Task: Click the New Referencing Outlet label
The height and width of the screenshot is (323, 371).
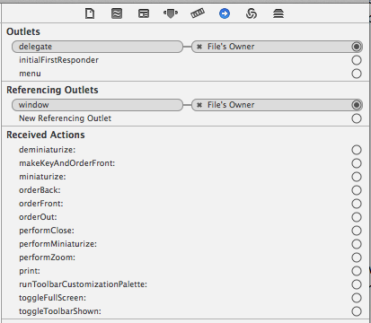Action: pos(65,118)
